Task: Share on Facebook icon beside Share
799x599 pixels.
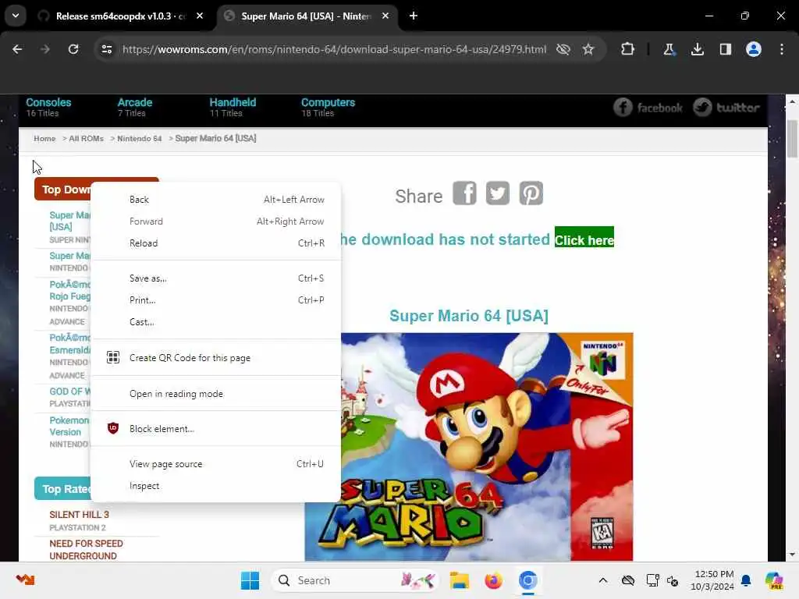Action: [x=465, y=193]
